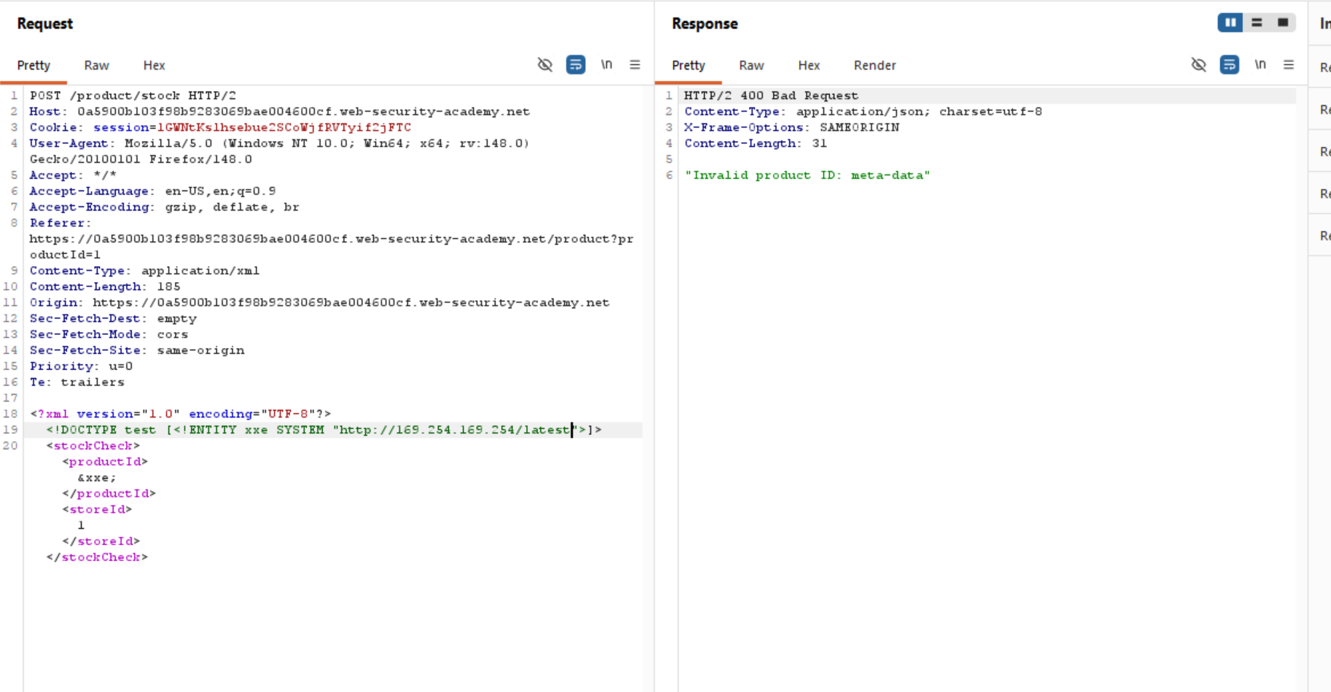Click the xml version declaration line

click(x=180, y=414)
